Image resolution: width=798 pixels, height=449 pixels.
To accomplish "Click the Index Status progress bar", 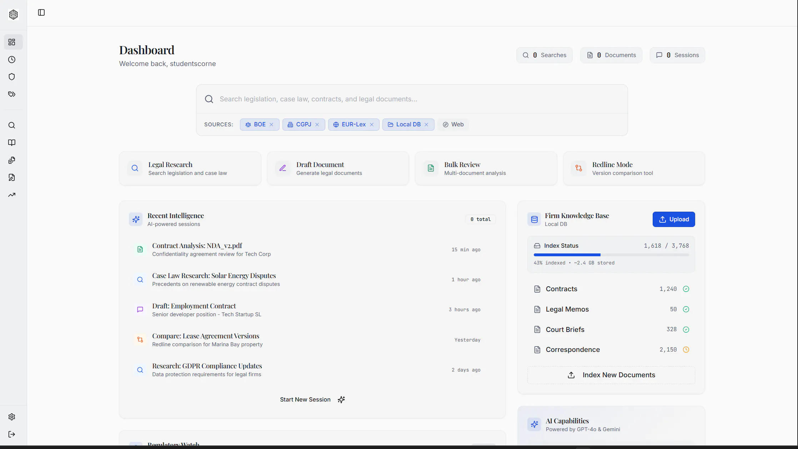I will [x=611, y=255].
